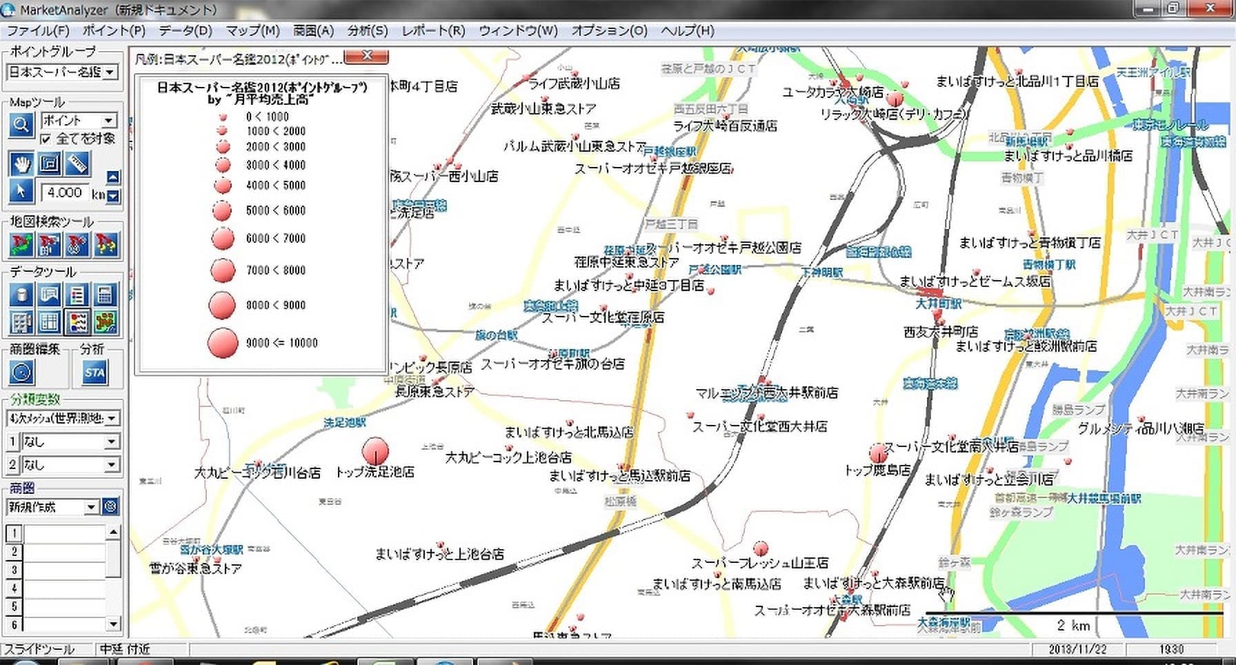The width and height of the screenshot is (1236, 665).
Task: Click the 8000 < 9000 legend circle
Action: [x=222, y=305]
